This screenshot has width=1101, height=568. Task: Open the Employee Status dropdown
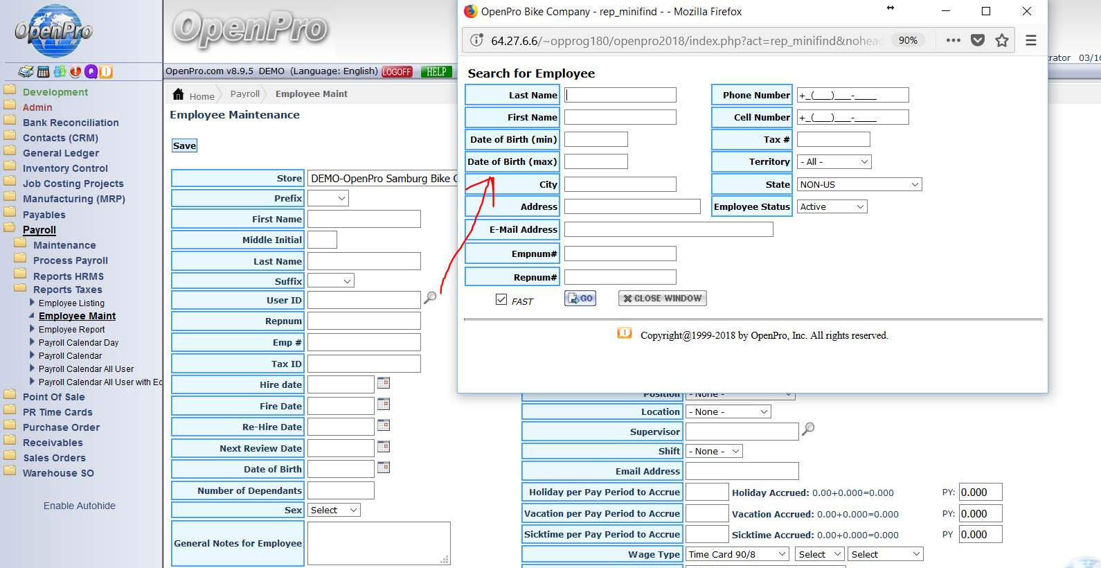[832, 206]
